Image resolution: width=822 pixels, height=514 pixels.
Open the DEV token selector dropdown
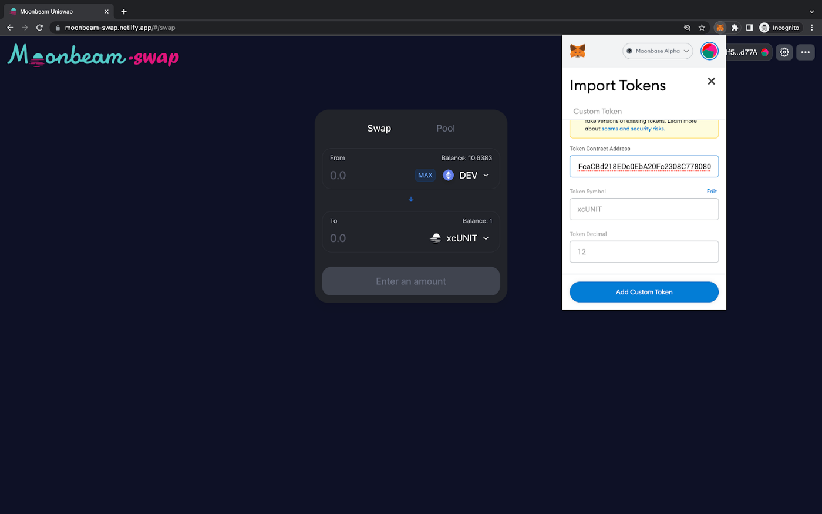pos(466,175)
